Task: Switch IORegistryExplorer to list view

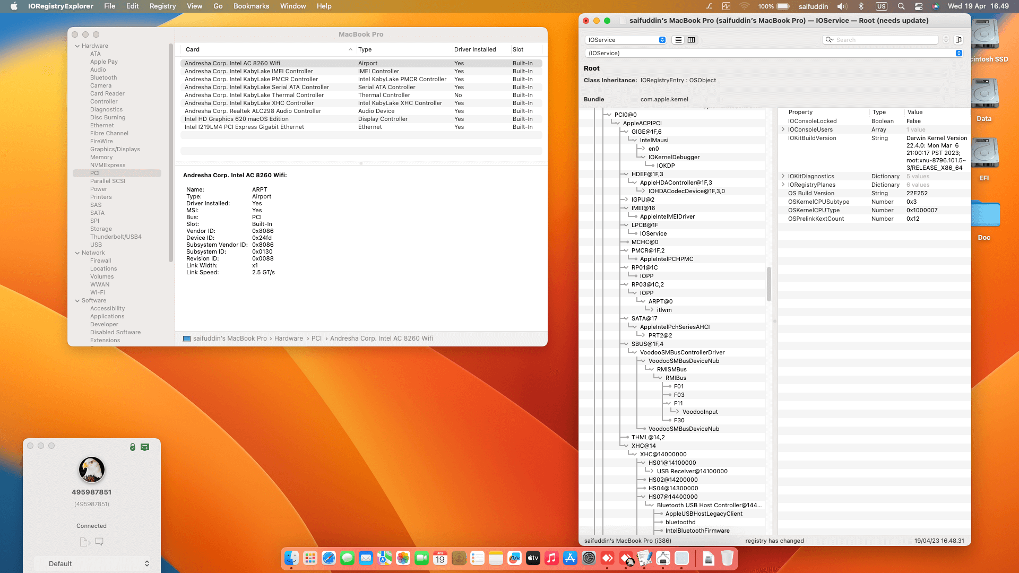Action: coord(678,40)
